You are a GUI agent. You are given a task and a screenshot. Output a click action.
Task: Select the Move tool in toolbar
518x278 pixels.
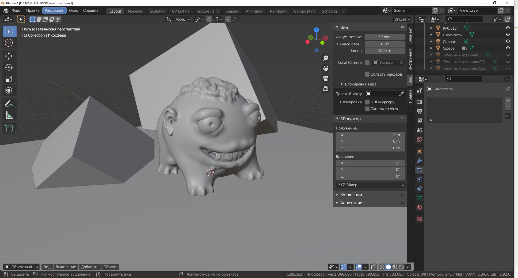point(9,56)
